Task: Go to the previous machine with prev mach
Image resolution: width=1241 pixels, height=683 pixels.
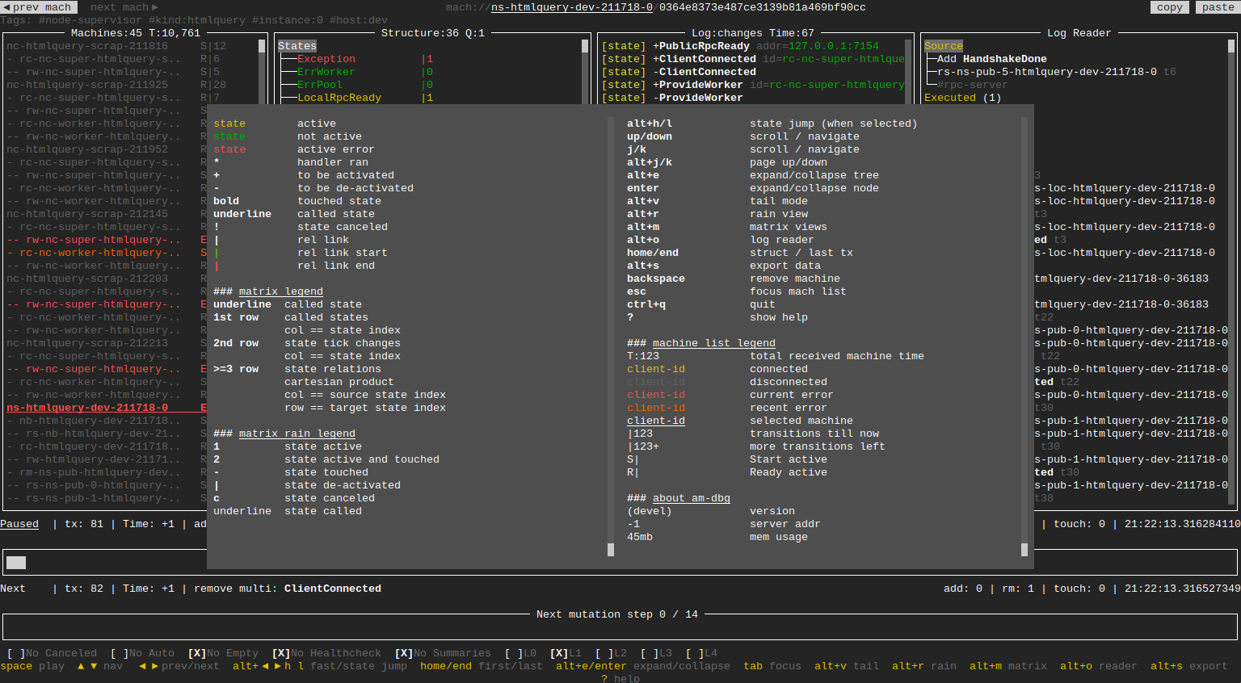Action: tap(39, 7)
